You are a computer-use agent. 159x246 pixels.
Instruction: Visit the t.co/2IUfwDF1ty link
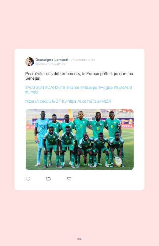46,101
